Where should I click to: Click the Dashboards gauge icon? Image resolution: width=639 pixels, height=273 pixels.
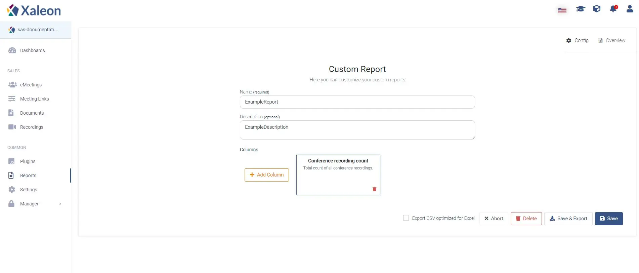[12, 50]
